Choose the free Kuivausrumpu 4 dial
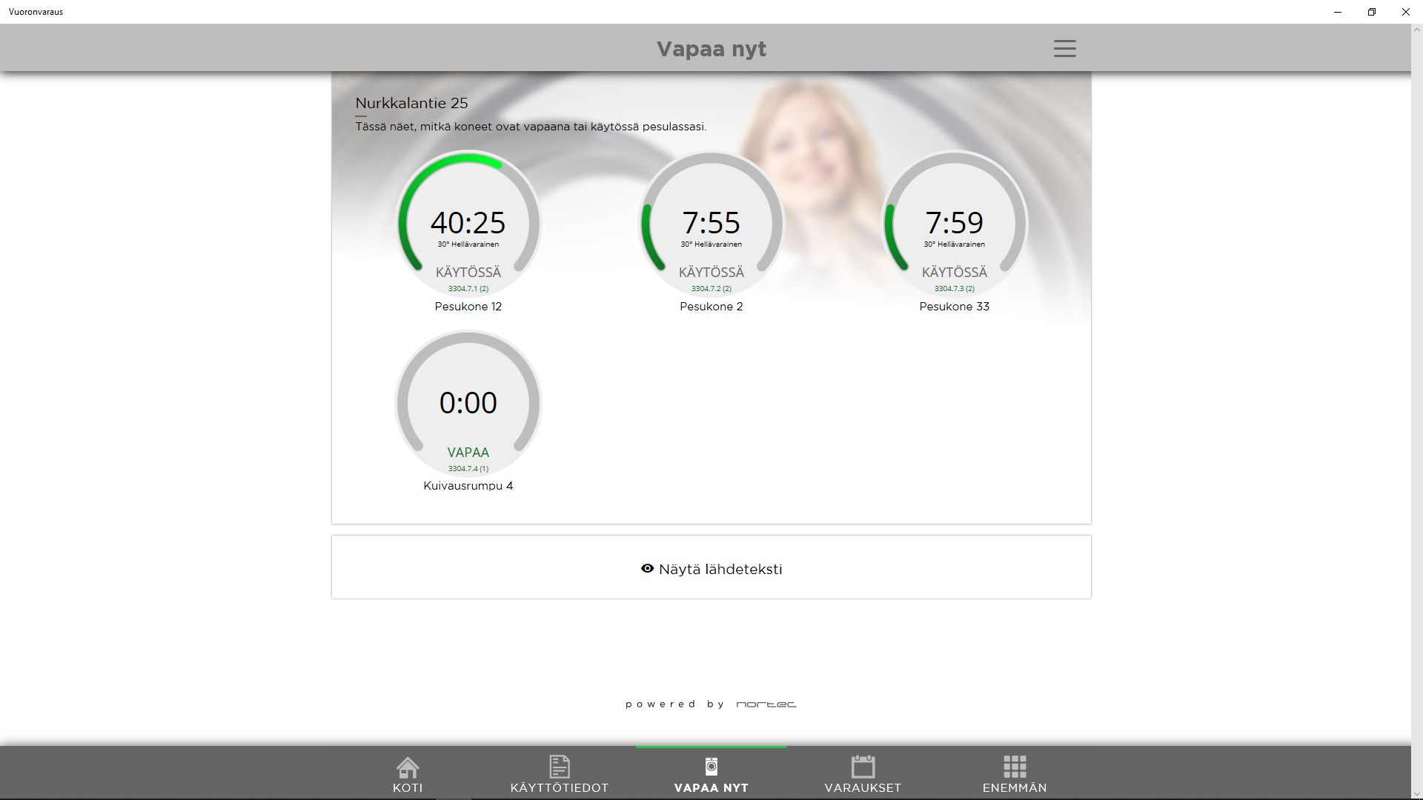The image size is (1423, 800). point(468,402)
